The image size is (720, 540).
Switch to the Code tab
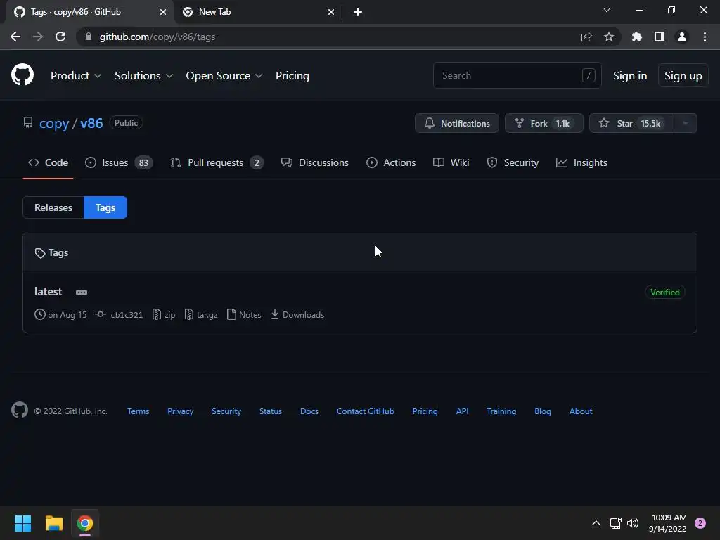pyautogui.click(x=49, y=162)
